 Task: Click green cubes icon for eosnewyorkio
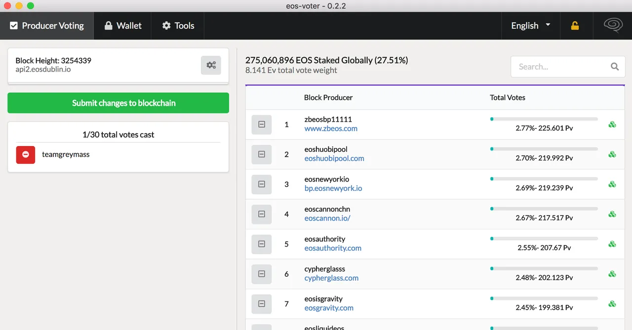(612, 184)
